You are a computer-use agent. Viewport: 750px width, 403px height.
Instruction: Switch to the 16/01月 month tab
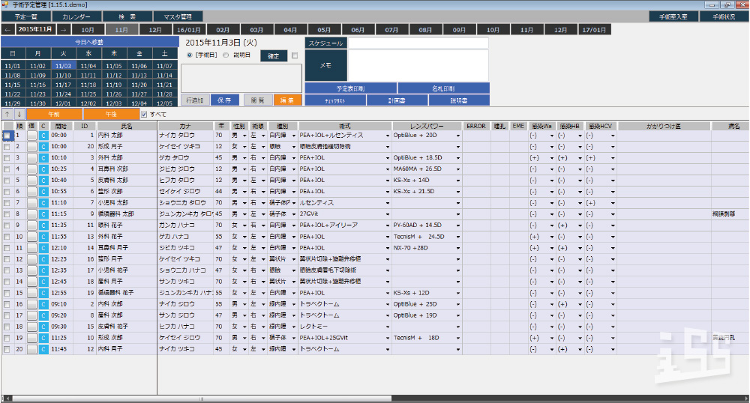(x=190, y=30)
